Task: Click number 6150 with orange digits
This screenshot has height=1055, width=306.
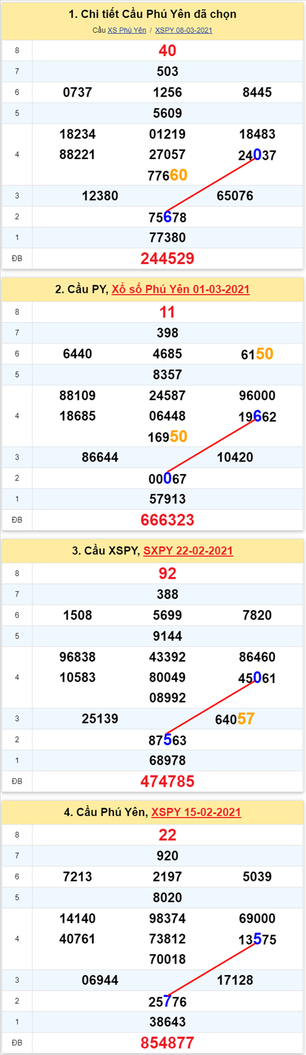Action: 258,354
